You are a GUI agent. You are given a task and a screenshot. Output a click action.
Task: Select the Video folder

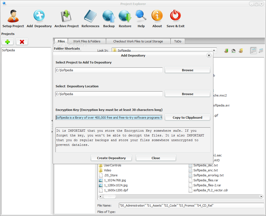[105, 170]
